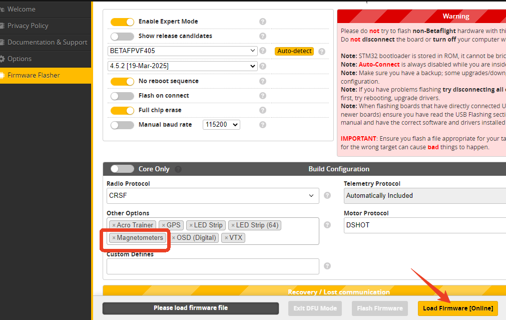
Task: Remove the Magnetometers option tag
Action: pyautogui.click(x=114, y=238)
